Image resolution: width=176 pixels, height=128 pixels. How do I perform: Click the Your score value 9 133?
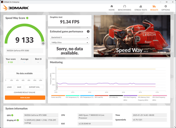click(10, 62)
